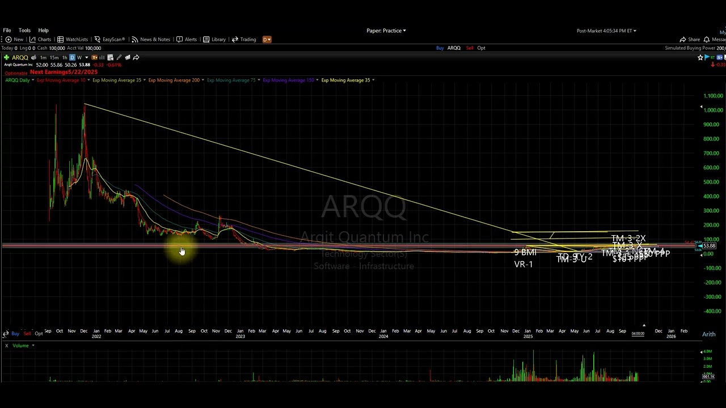Open the Charts tool
Image resolution: width=726 pixels, height=408 pixels.
pyautogui.click(x=40, y=40)
